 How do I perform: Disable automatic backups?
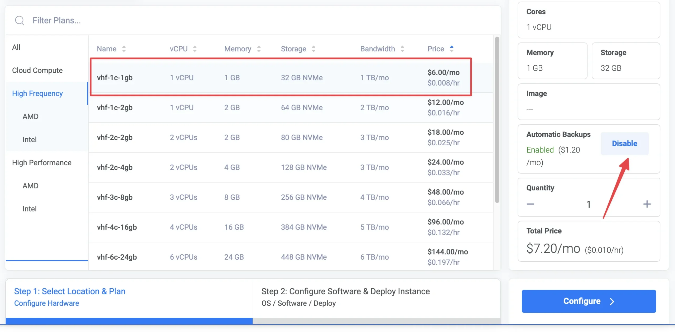coord(624,143)
